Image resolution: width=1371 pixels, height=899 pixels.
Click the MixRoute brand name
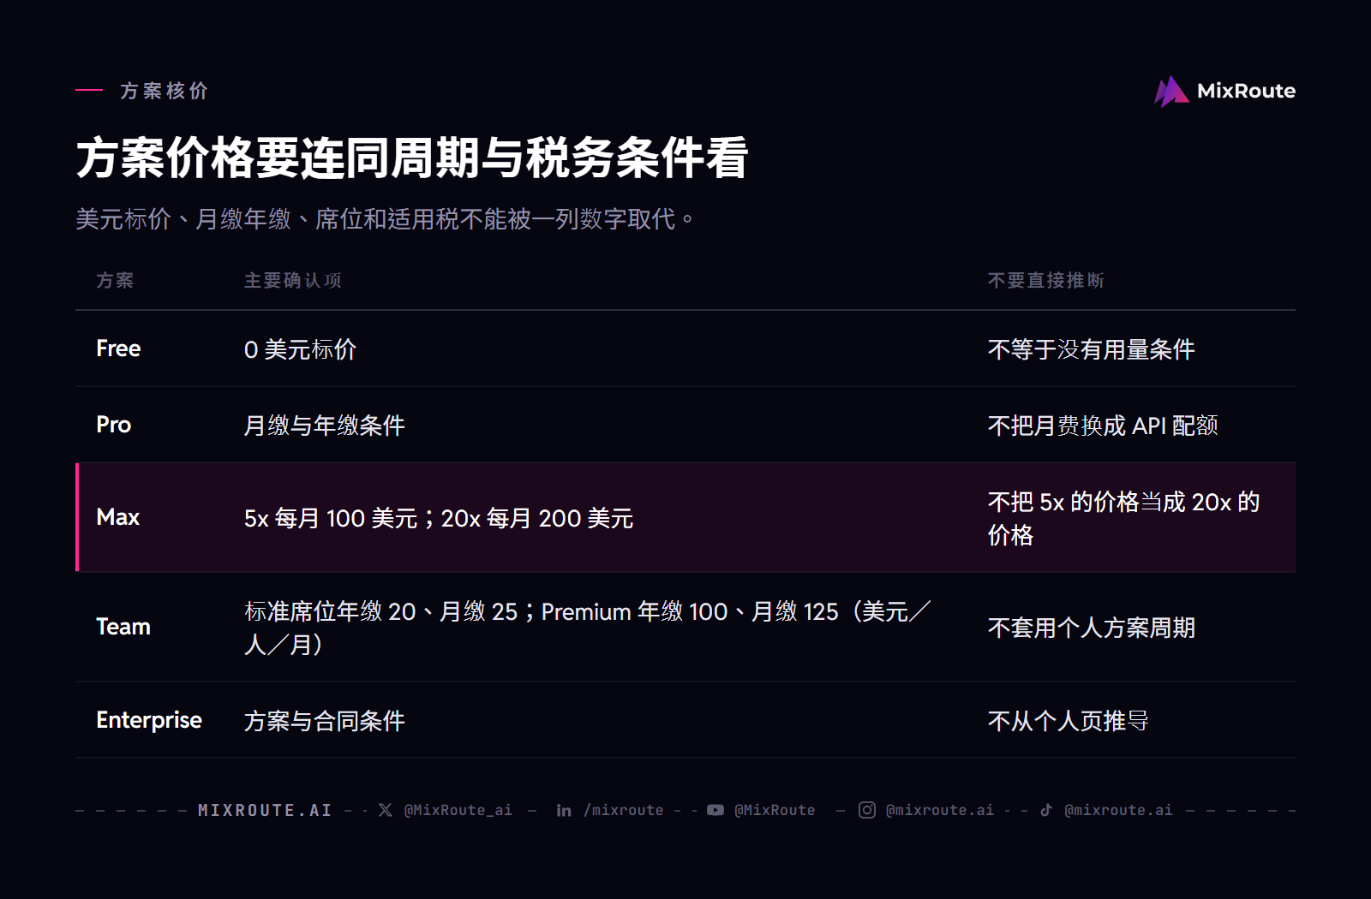(1246, 91)
